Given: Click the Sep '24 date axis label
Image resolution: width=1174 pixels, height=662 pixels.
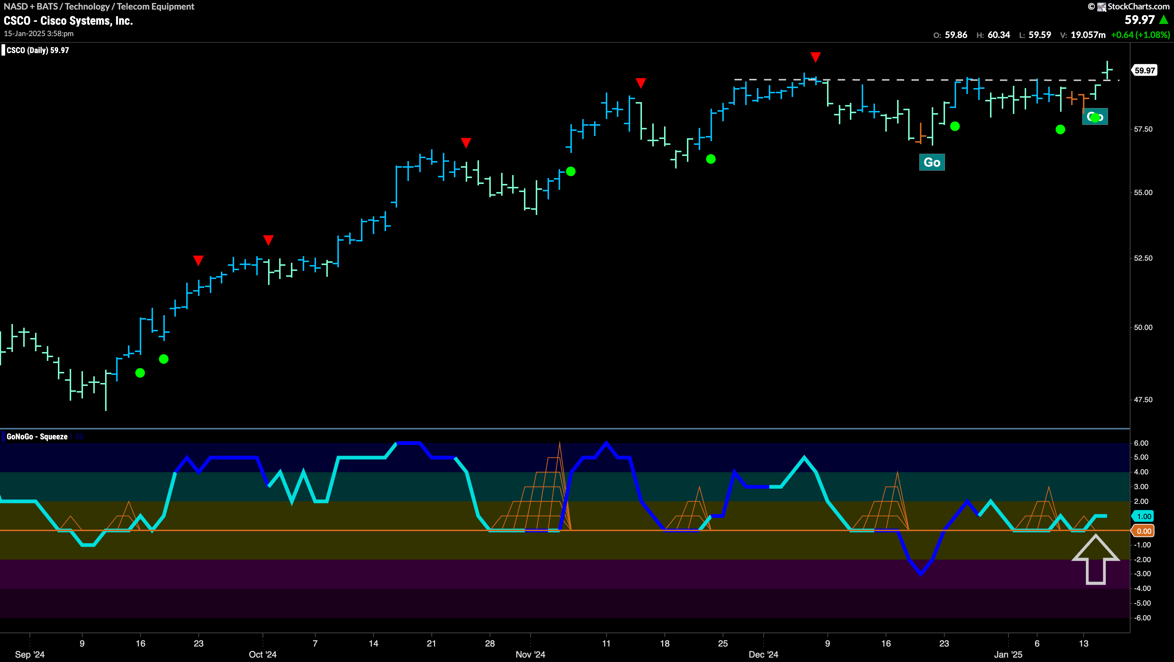Looking at the screenshot, I should pyautogui.click(x=30, y=655).
